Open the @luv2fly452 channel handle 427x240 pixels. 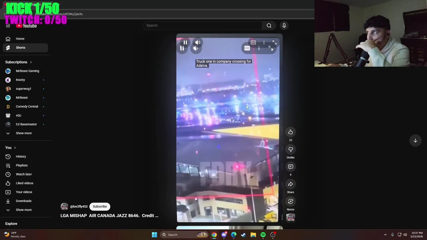[79, 207]
